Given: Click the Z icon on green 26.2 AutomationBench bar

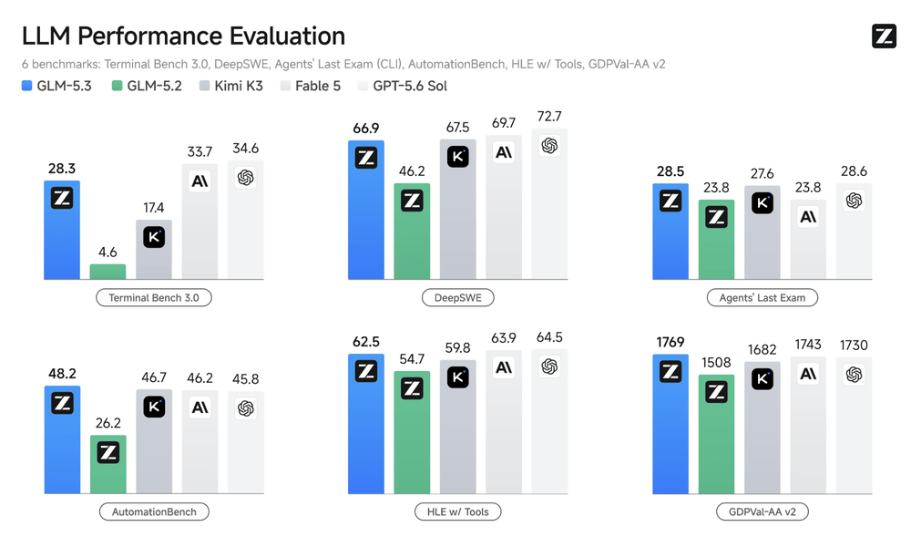Looking at the screenshot, I should 108,452.
